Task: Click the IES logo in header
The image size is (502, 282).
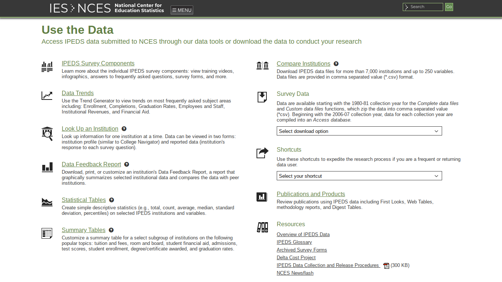Action: coord(59,8)
